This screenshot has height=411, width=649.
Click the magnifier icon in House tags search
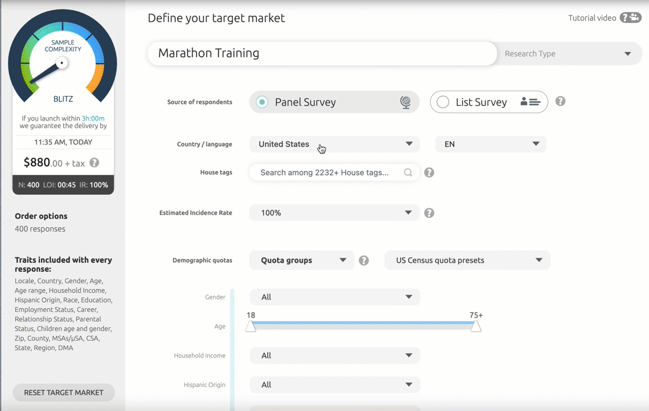(408, 172)
